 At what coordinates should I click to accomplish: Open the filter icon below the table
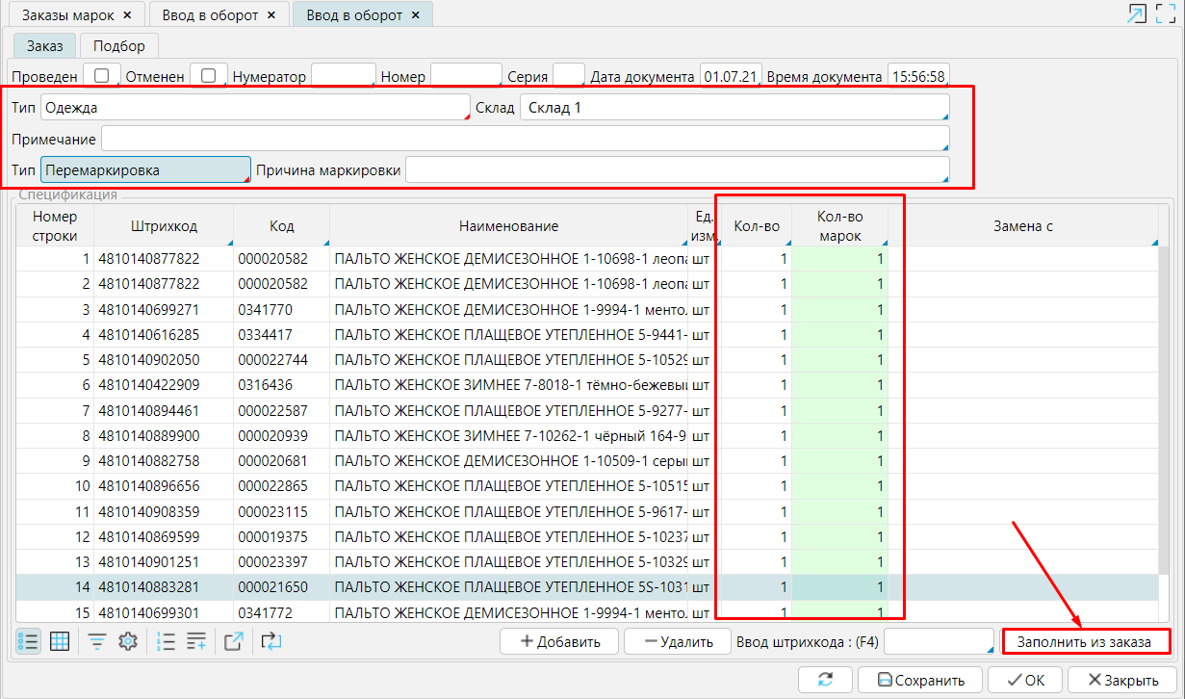pos(97,642)
